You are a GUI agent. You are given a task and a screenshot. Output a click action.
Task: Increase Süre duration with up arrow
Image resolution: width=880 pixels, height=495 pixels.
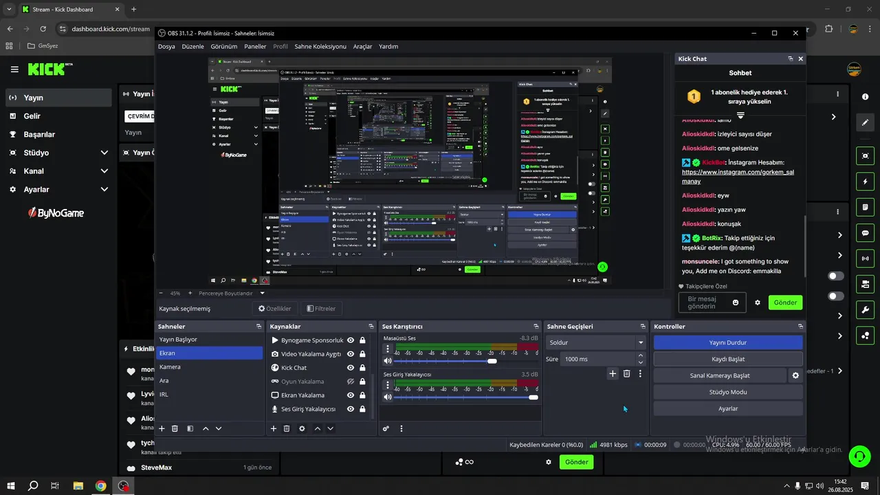641,355
